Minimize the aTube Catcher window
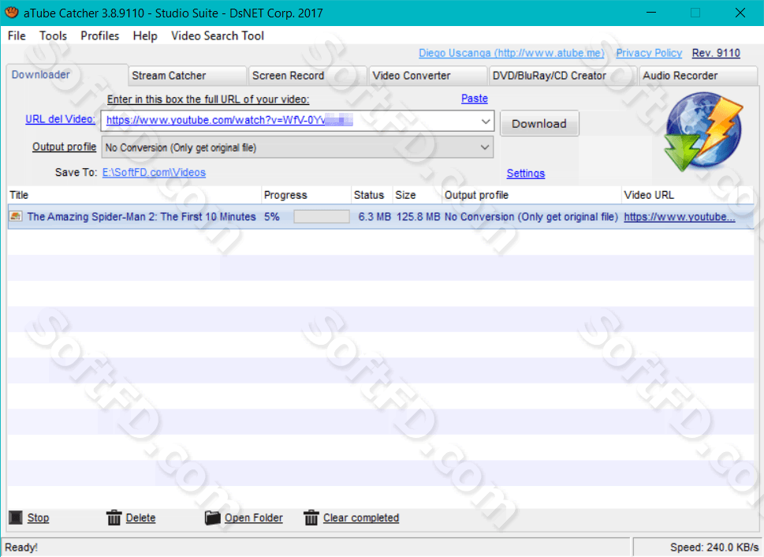Image resolution: width=764 pixels, height=557 pixels. tap(651, 13)
